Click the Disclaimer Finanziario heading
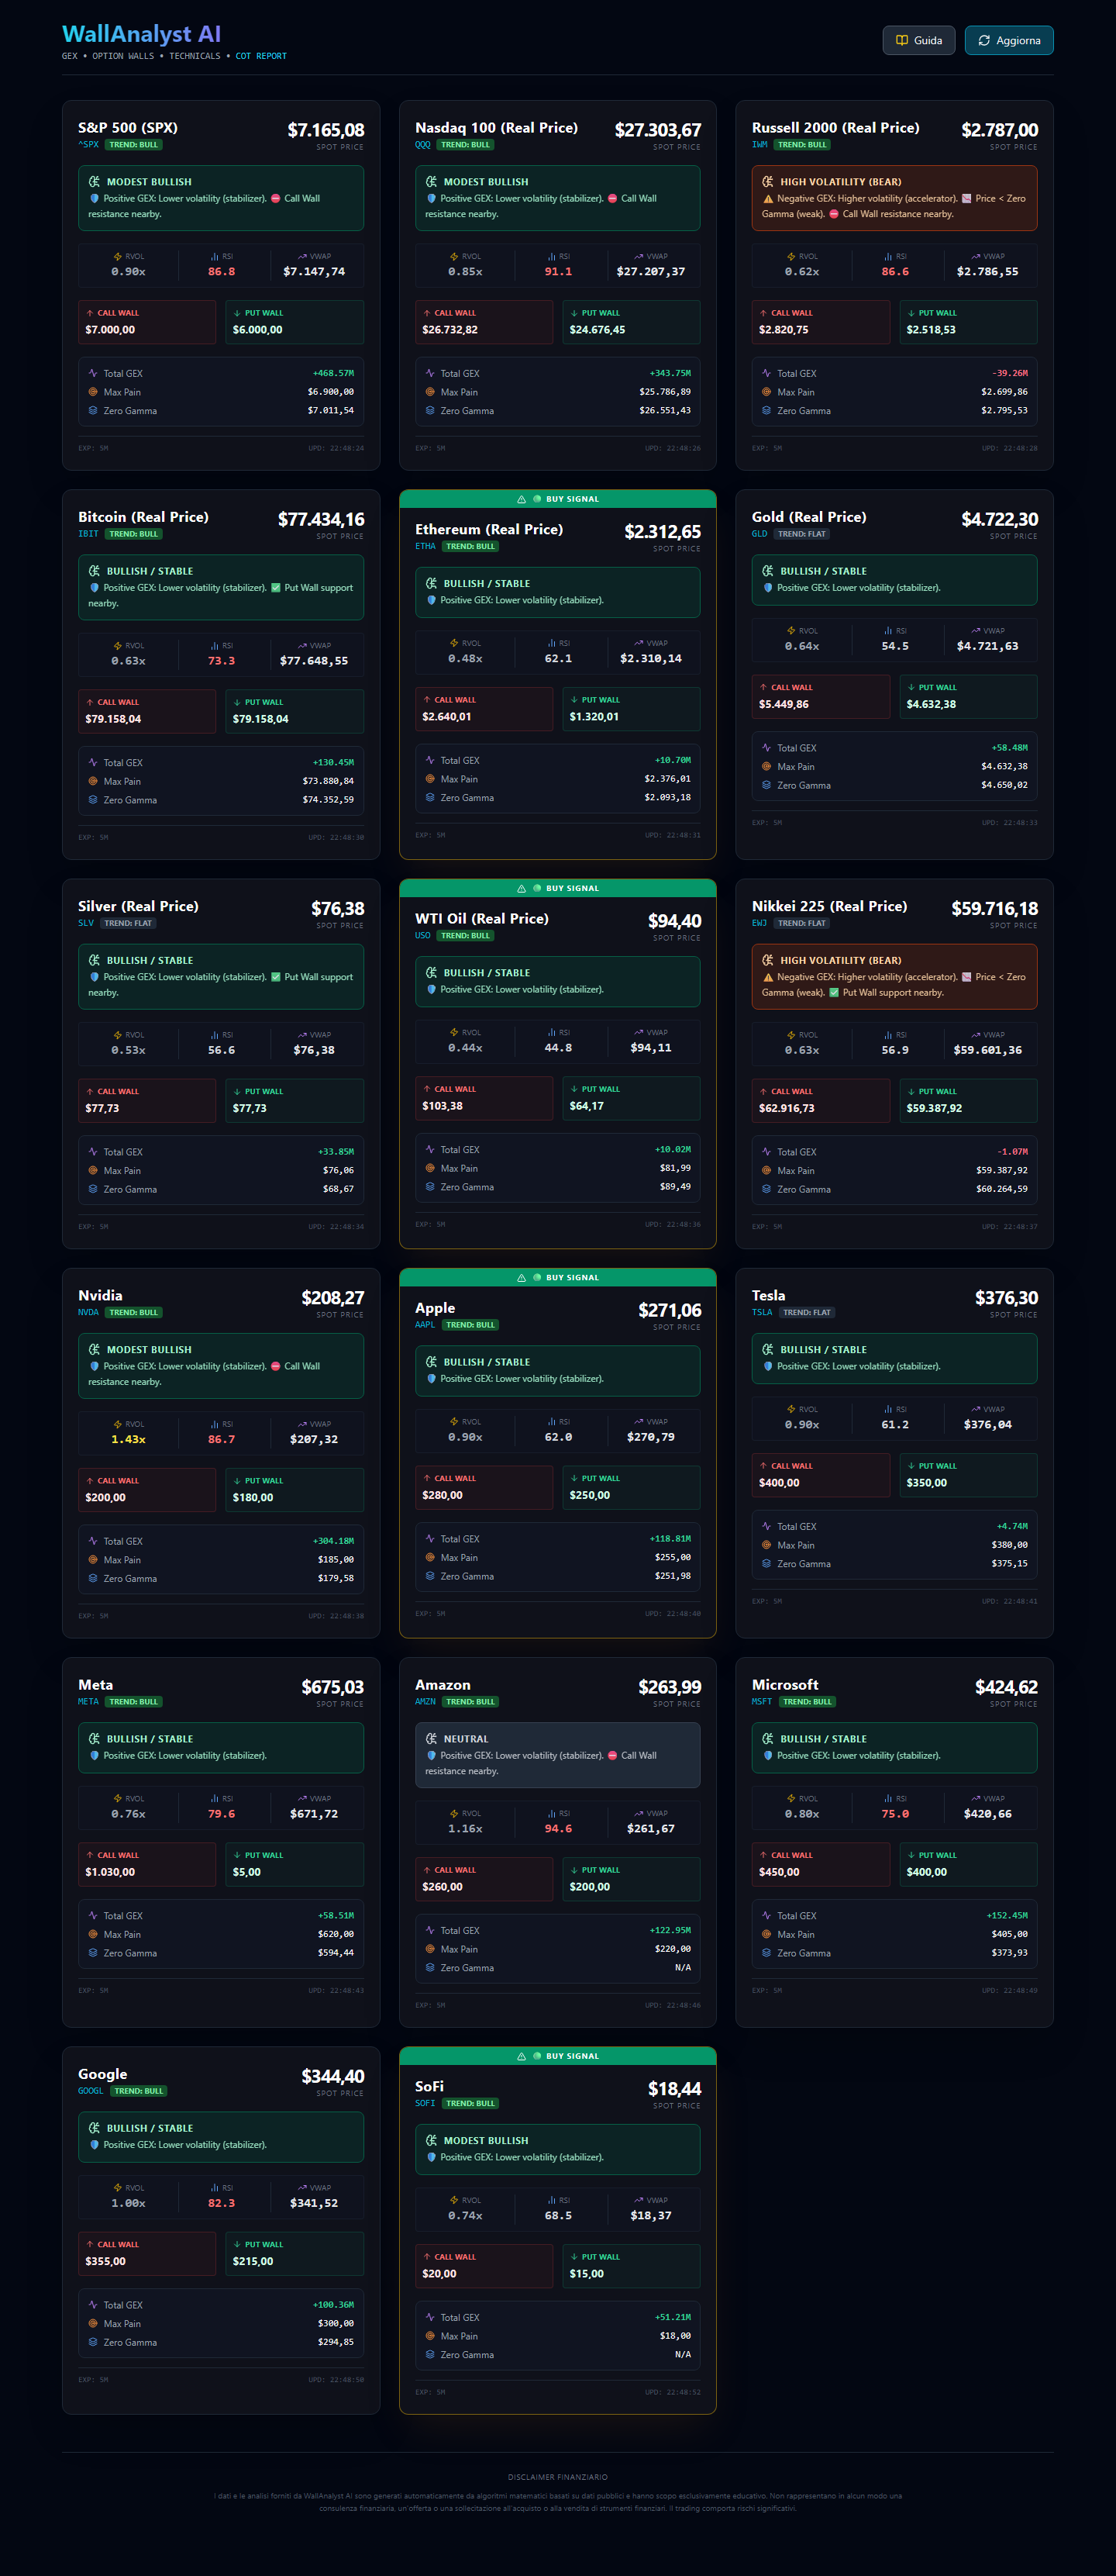The height and width of the screenshot is (2576, 1116). coord(557,2477)
